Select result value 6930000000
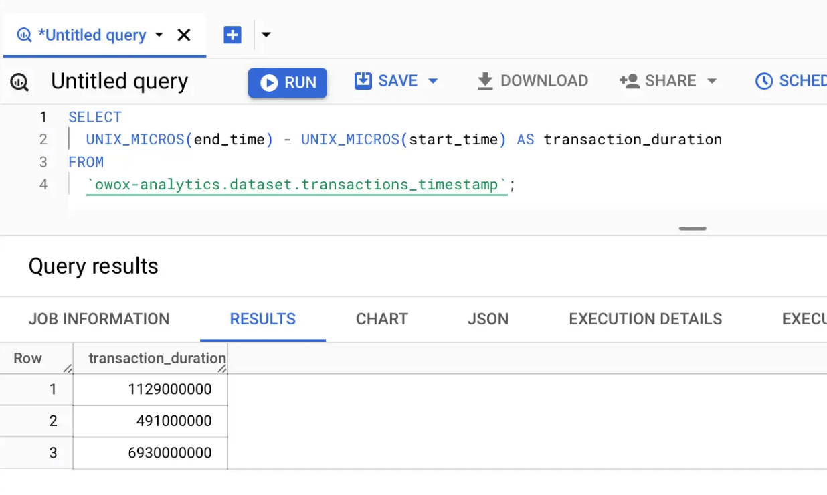This screenshot has height=495, width=827. [170, 453]
